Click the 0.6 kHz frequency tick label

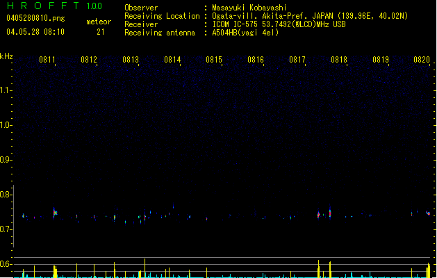click(x=6, y=264)
